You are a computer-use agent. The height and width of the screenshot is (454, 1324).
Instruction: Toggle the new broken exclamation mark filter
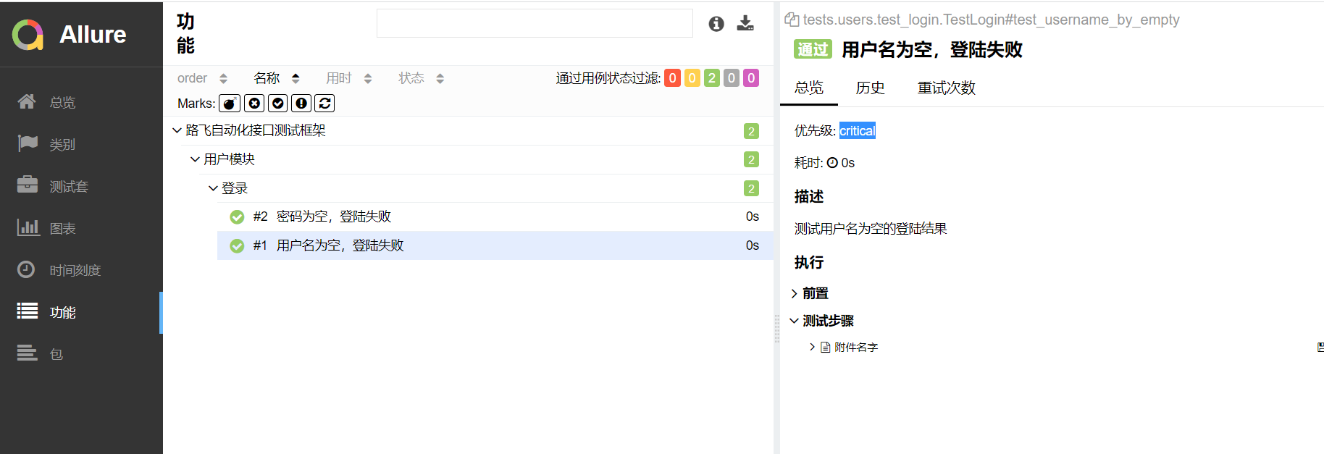[x=301, y=104]
